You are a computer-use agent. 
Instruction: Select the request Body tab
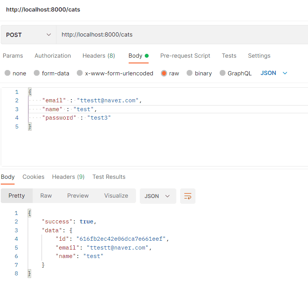[139, 56]
